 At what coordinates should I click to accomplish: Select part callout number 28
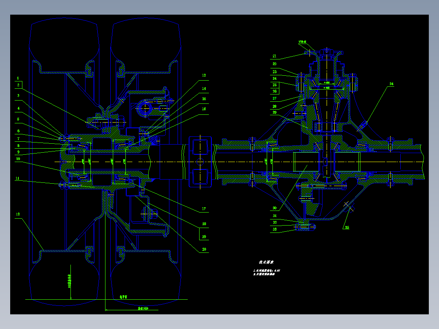274,106
